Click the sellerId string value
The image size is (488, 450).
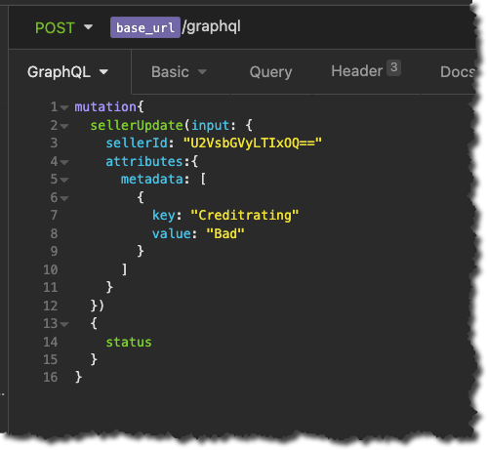(x=253, y=143)
